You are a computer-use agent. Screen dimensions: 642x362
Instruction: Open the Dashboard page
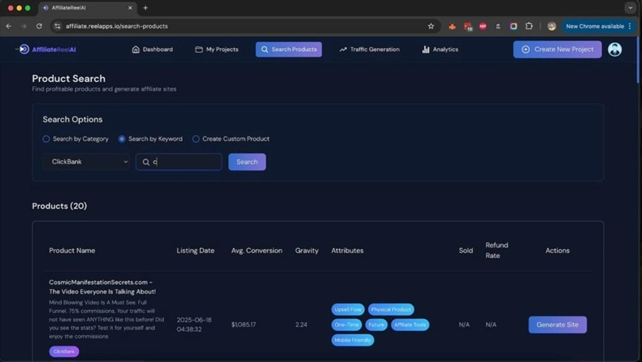(x=152, y=49)
